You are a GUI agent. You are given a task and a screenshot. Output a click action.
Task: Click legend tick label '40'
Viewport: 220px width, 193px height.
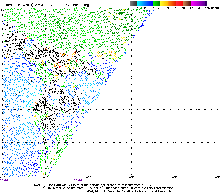tap(191, 8)
